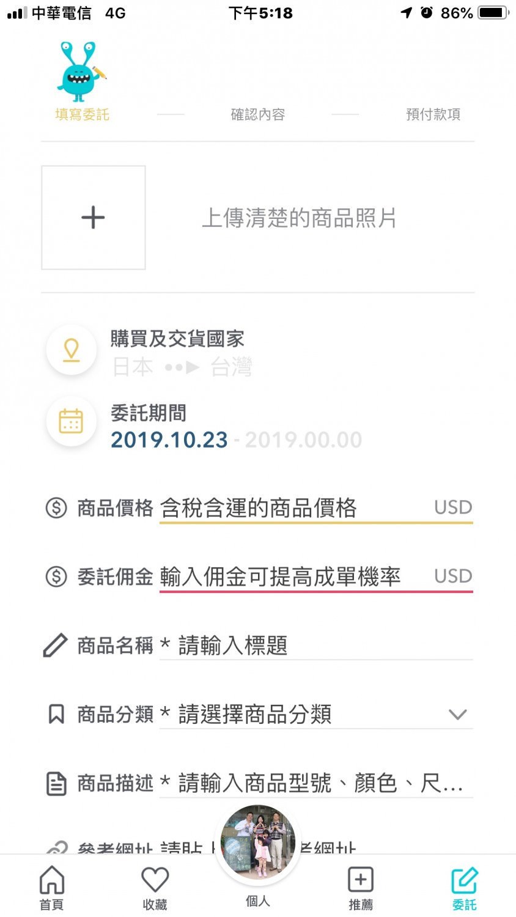
Task: Tap the pencil icon beside 商品名稱
Action: 55,646
